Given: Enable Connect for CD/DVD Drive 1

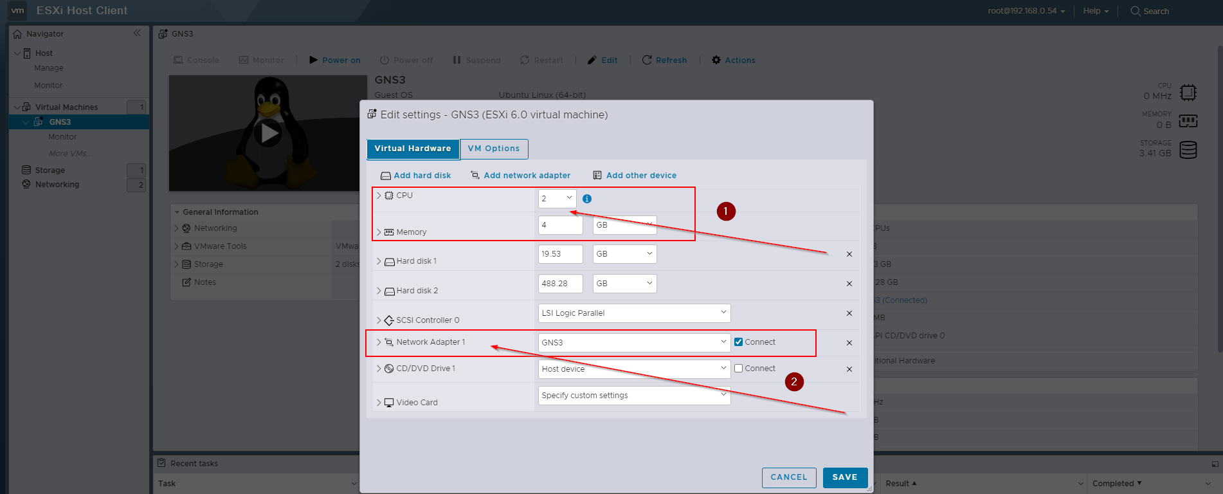Looking at the screenshot, I should (738, 369).
